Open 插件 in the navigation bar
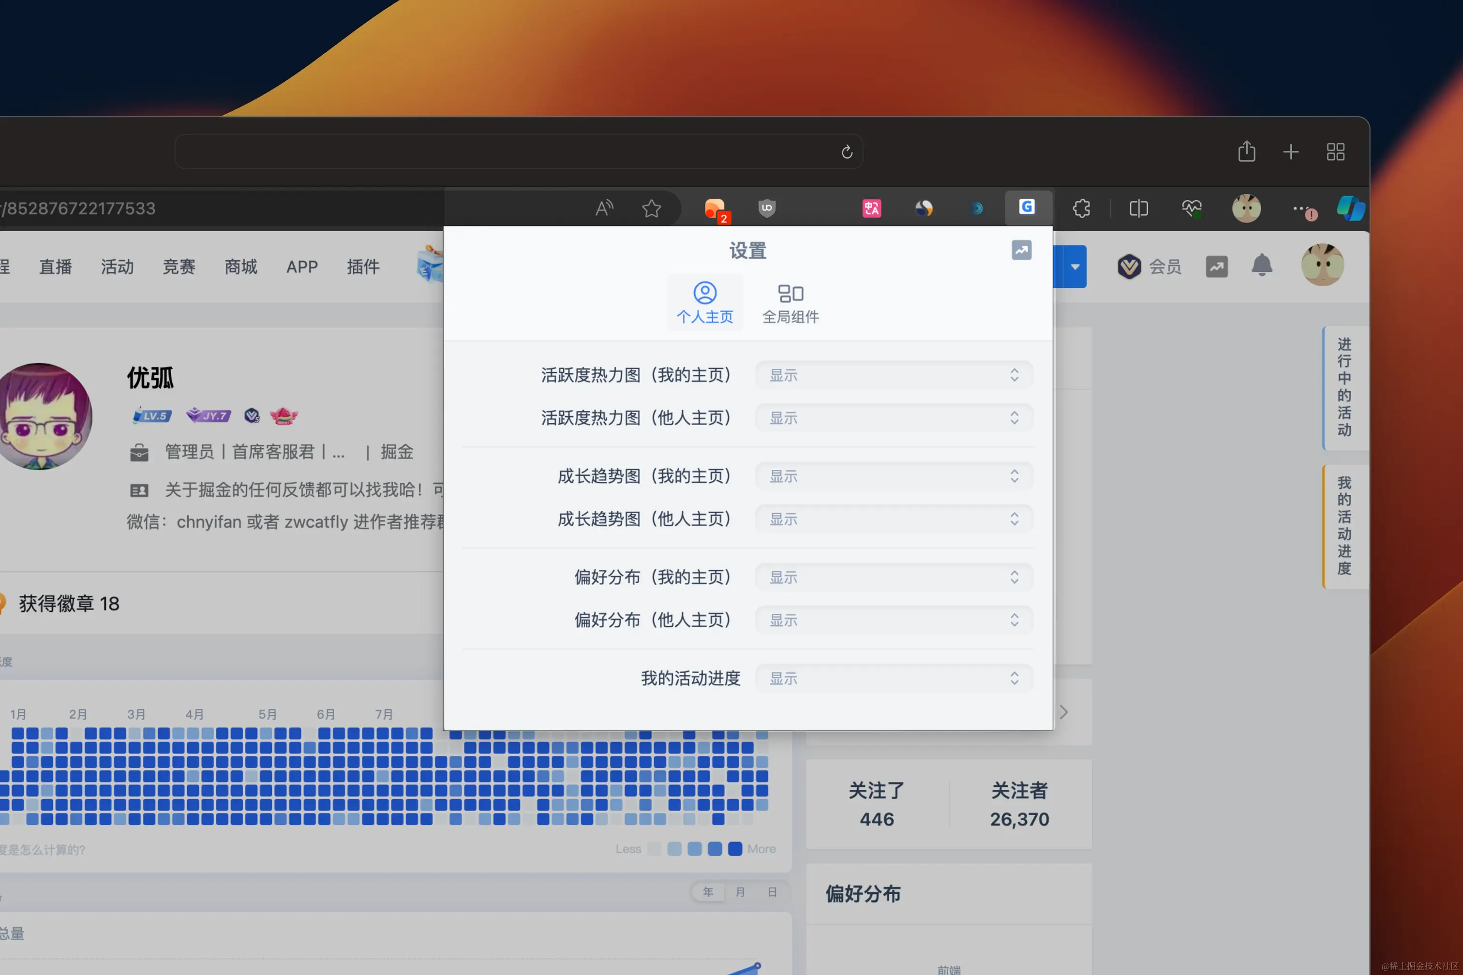1463x975 pixels. (363, 267)
